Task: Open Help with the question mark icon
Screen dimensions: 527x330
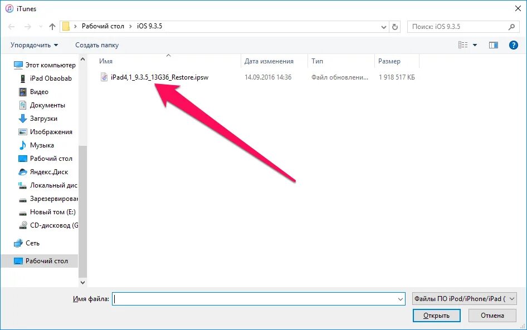Action: point(513,45)
